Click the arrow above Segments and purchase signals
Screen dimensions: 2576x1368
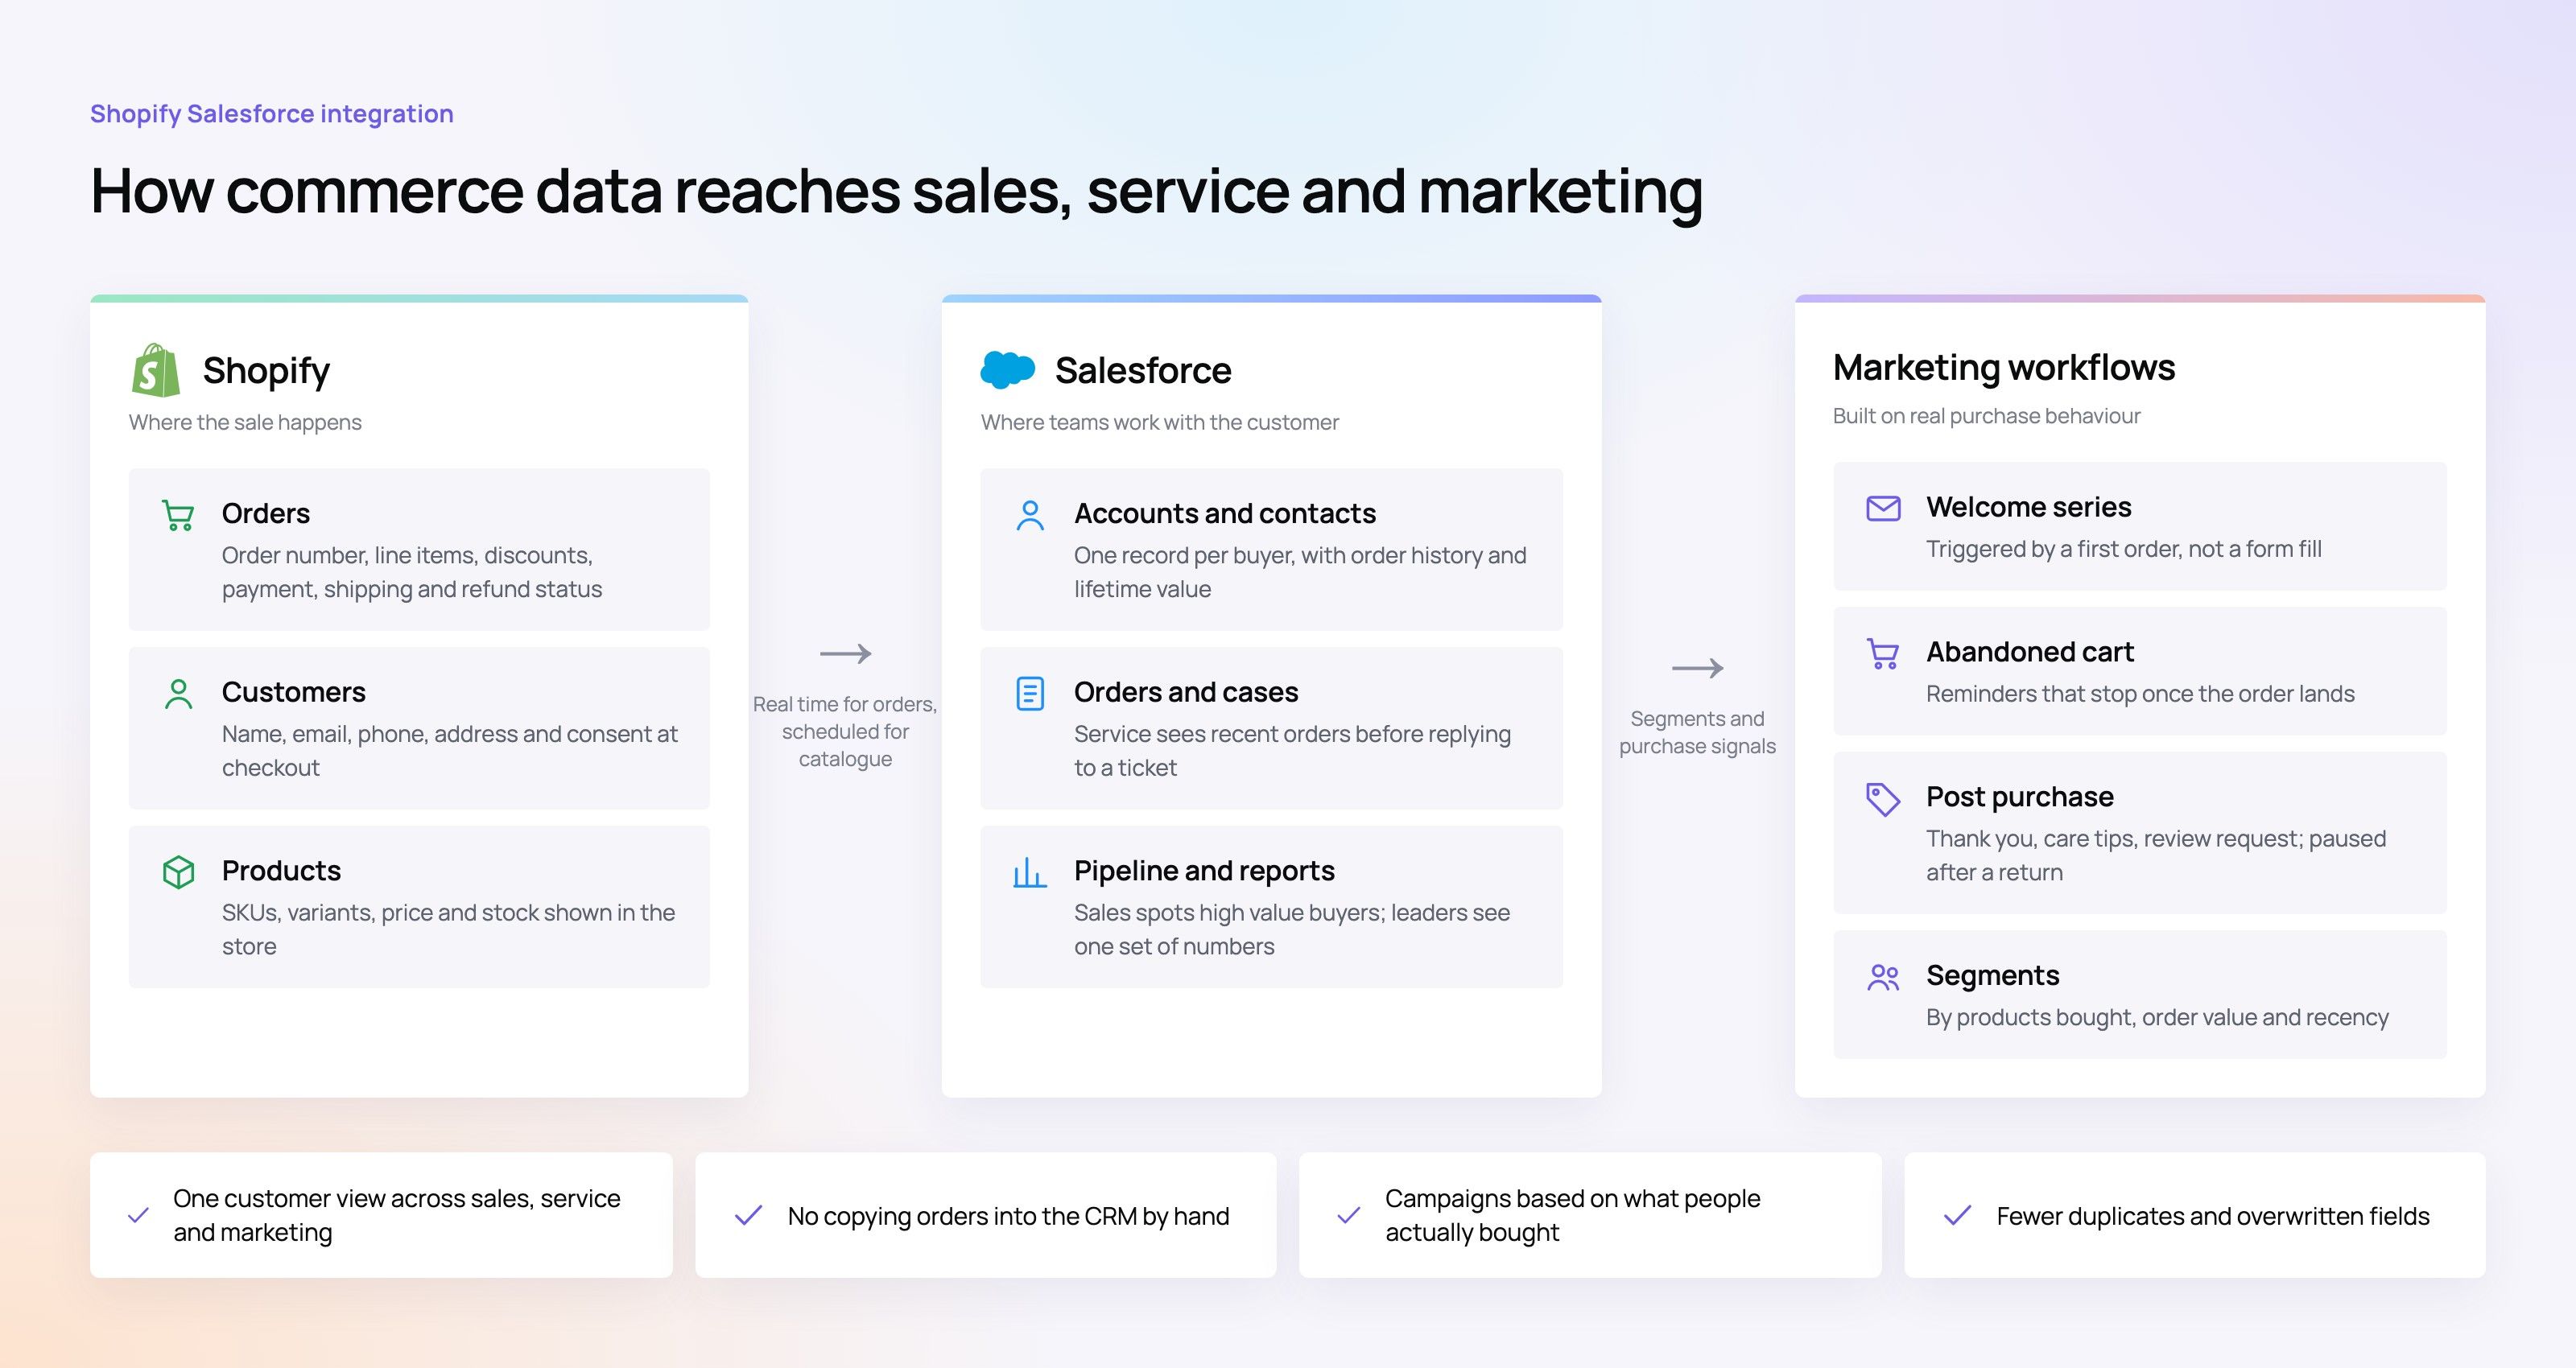click(x=1697, y=668)
